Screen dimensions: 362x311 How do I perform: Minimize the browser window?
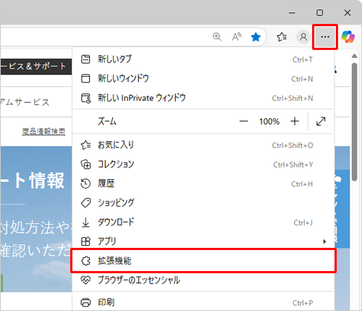292,12
